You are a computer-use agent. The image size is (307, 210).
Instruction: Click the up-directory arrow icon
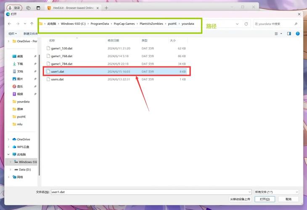point(32,24)
